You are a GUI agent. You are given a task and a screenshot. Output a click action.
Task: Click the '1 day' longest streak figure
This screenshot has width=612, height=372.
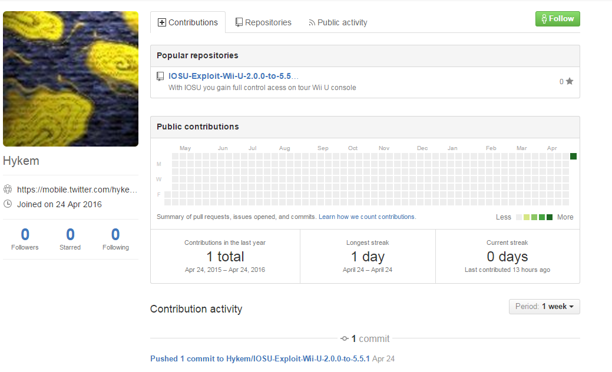coord(368,257)
